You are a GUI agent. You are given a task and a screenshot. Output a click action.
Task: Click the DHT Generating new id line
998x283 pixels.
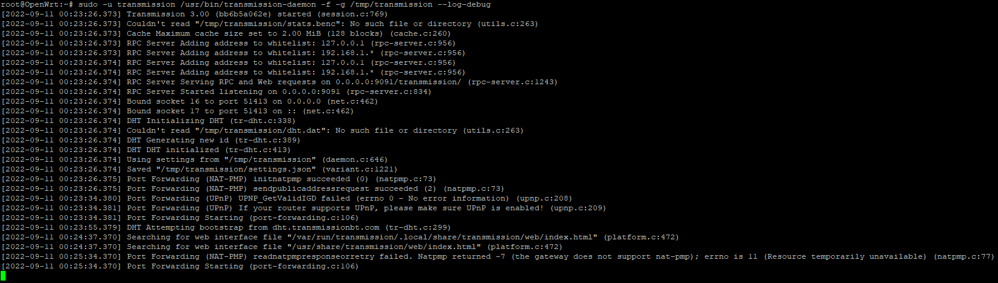150,140
